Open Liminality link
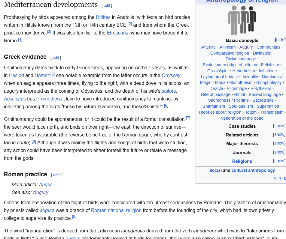Viewport: 286px width, 239px height. [x=249, y=77]
